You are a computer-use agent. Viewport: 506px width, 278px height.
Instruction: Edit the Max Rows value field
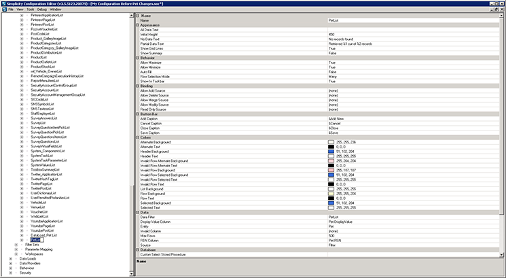414,236
